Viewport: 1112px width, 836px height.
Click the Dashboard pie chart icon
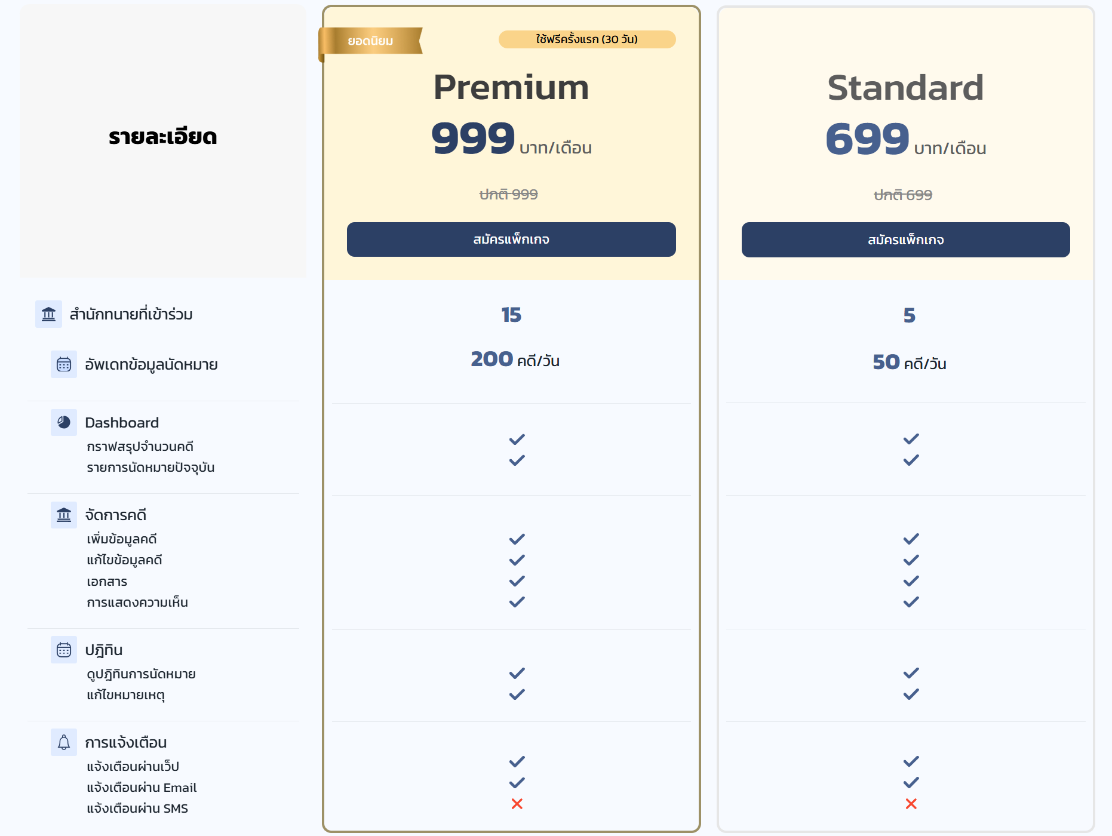(64, 422)
